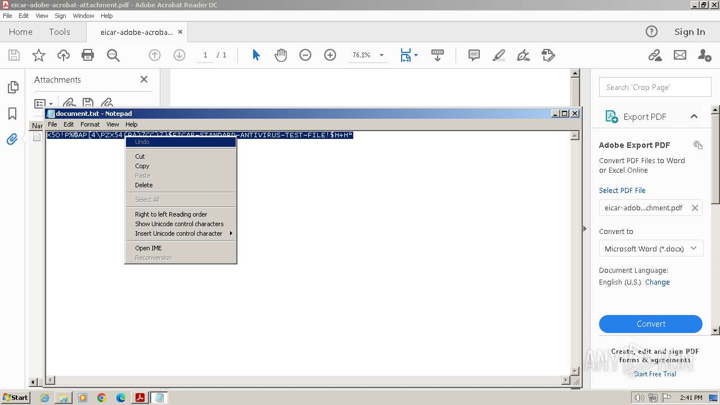Select Open IME menu entry
Screen dimensions: 720x405
(180, 248)
